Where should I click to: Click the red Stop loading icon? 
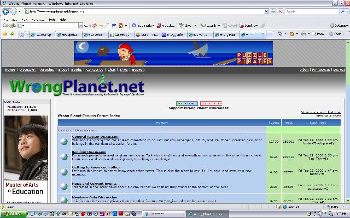(280, 11)
